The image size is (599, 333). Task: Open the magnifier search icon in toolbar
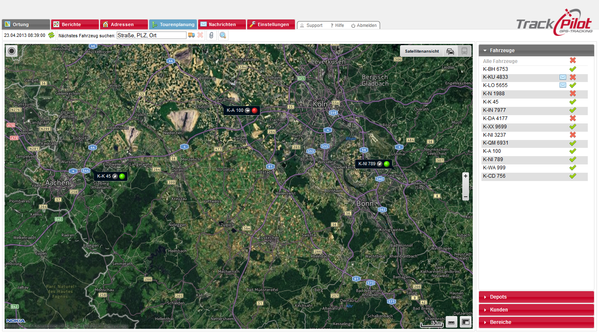click(223, 35)
